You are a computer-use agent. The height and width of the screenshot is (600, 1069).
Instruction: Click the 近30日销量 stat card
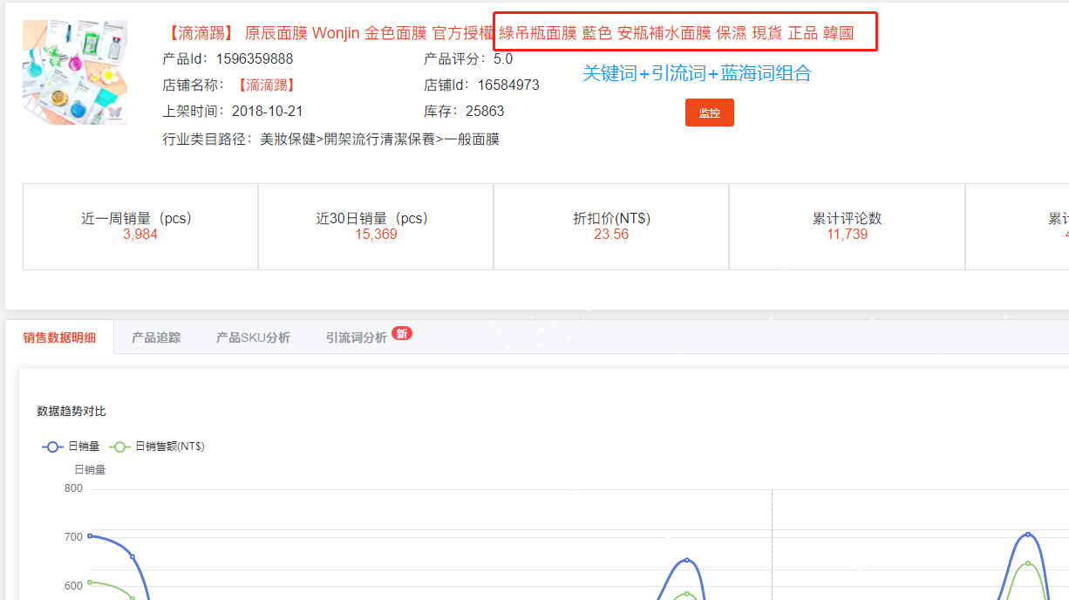[x=376, y=227]
